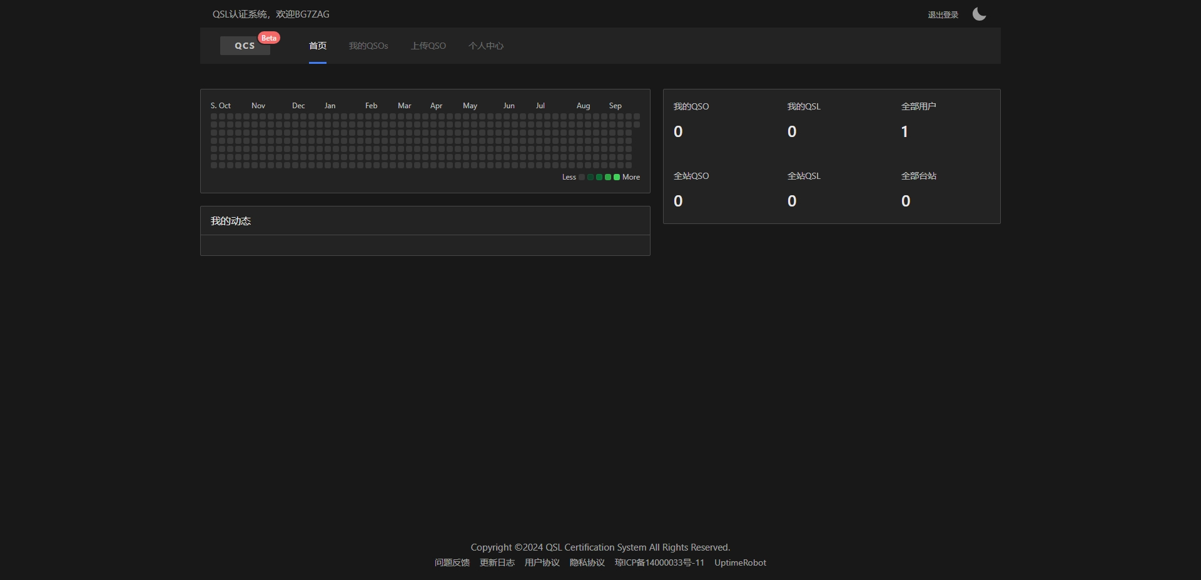This screenshot has width=1201, height=580.
Task: Open the UptimeRobot footer link
Action: (x=740, y=562)
